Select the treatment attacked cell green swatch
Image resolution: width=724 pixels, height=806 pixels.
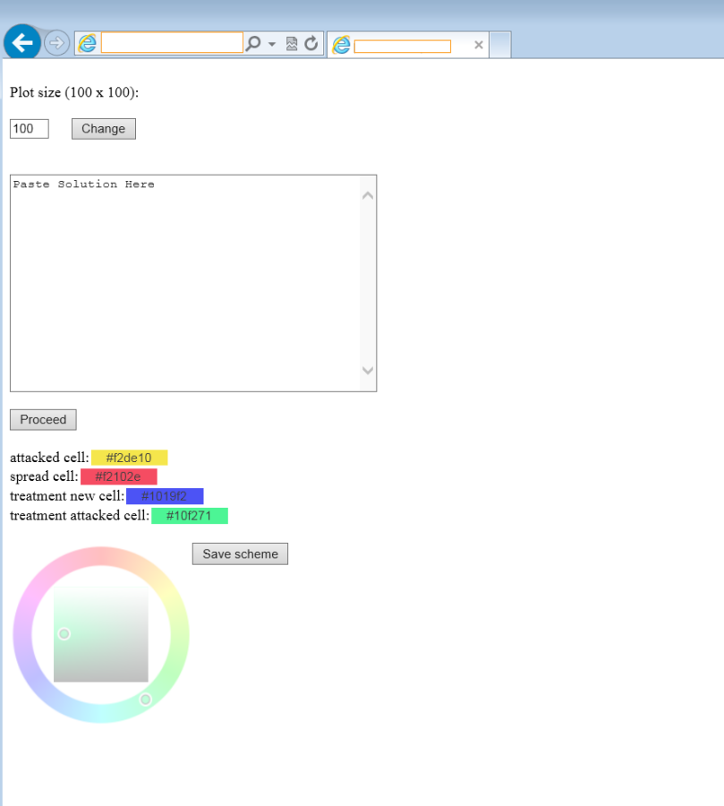point(190,516)
